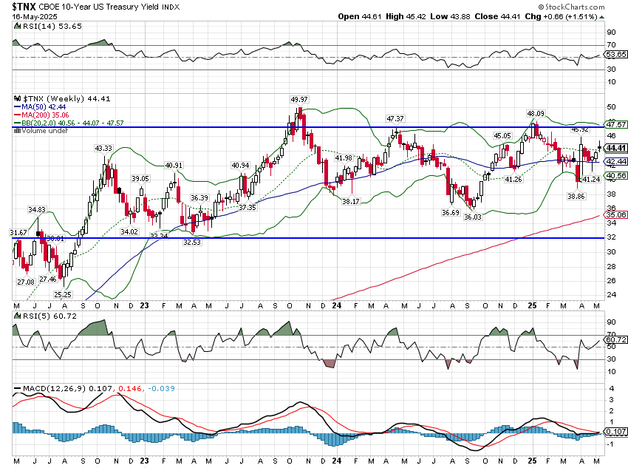Image resolution: width=628 pixels, height=468 pixels.
Task: Click the MACD(12,26,9) legend line icon
Action: click(18, 389)
